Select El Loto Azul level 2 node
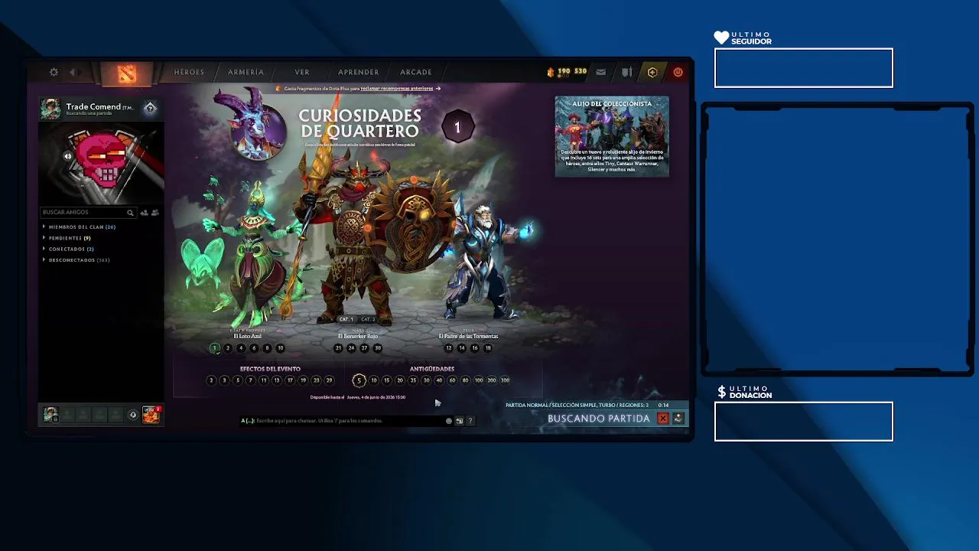 point(228,348)
